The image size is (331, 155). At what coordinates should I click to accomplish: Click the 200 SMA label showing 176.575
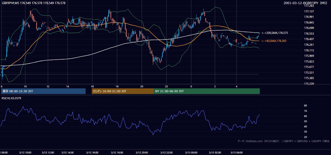click(x=275, y=33)
